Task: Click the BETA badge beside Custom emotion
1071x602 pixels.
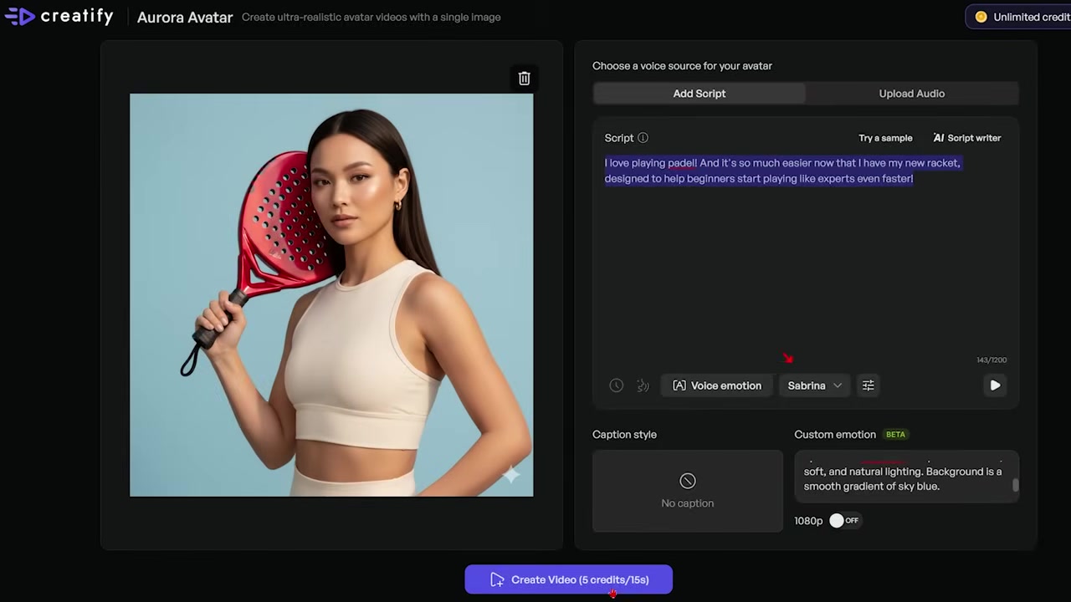Action: click(x=895, y=435)
